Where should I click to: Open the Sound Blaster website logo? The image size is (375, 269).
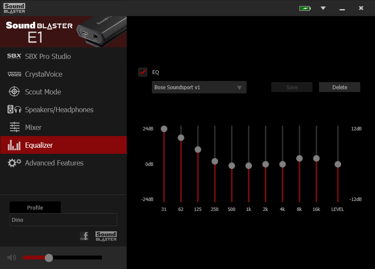coord(106,236)
